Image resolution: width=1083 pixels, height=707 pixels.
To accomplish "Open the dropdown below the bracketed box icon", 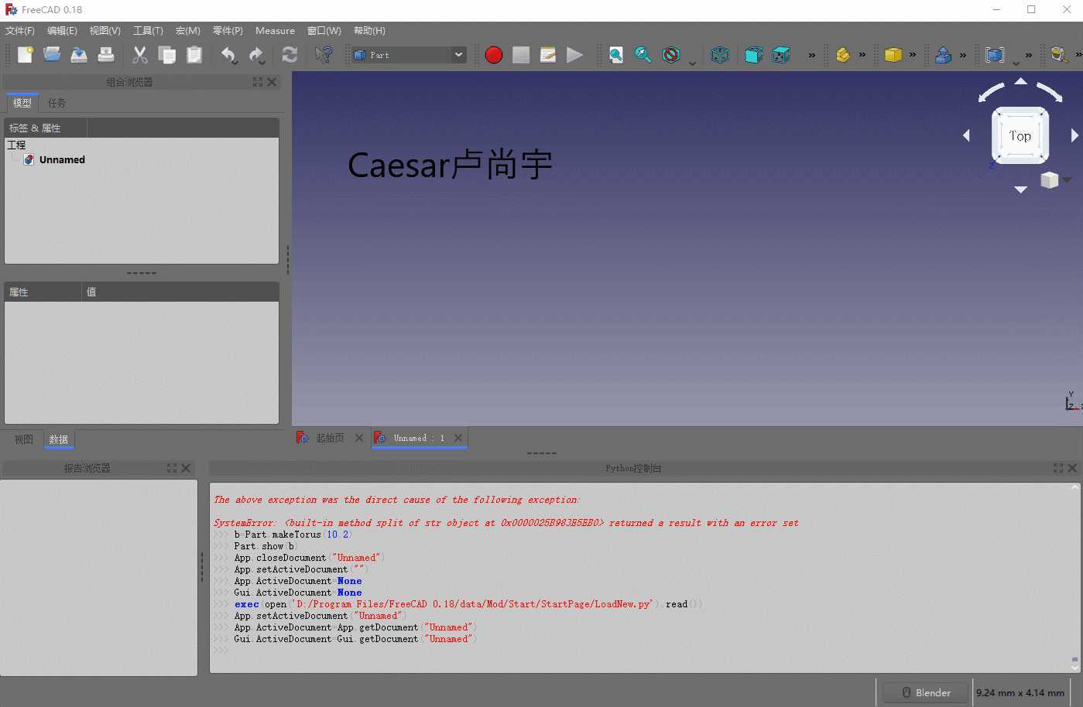I will pos(1016,63).
